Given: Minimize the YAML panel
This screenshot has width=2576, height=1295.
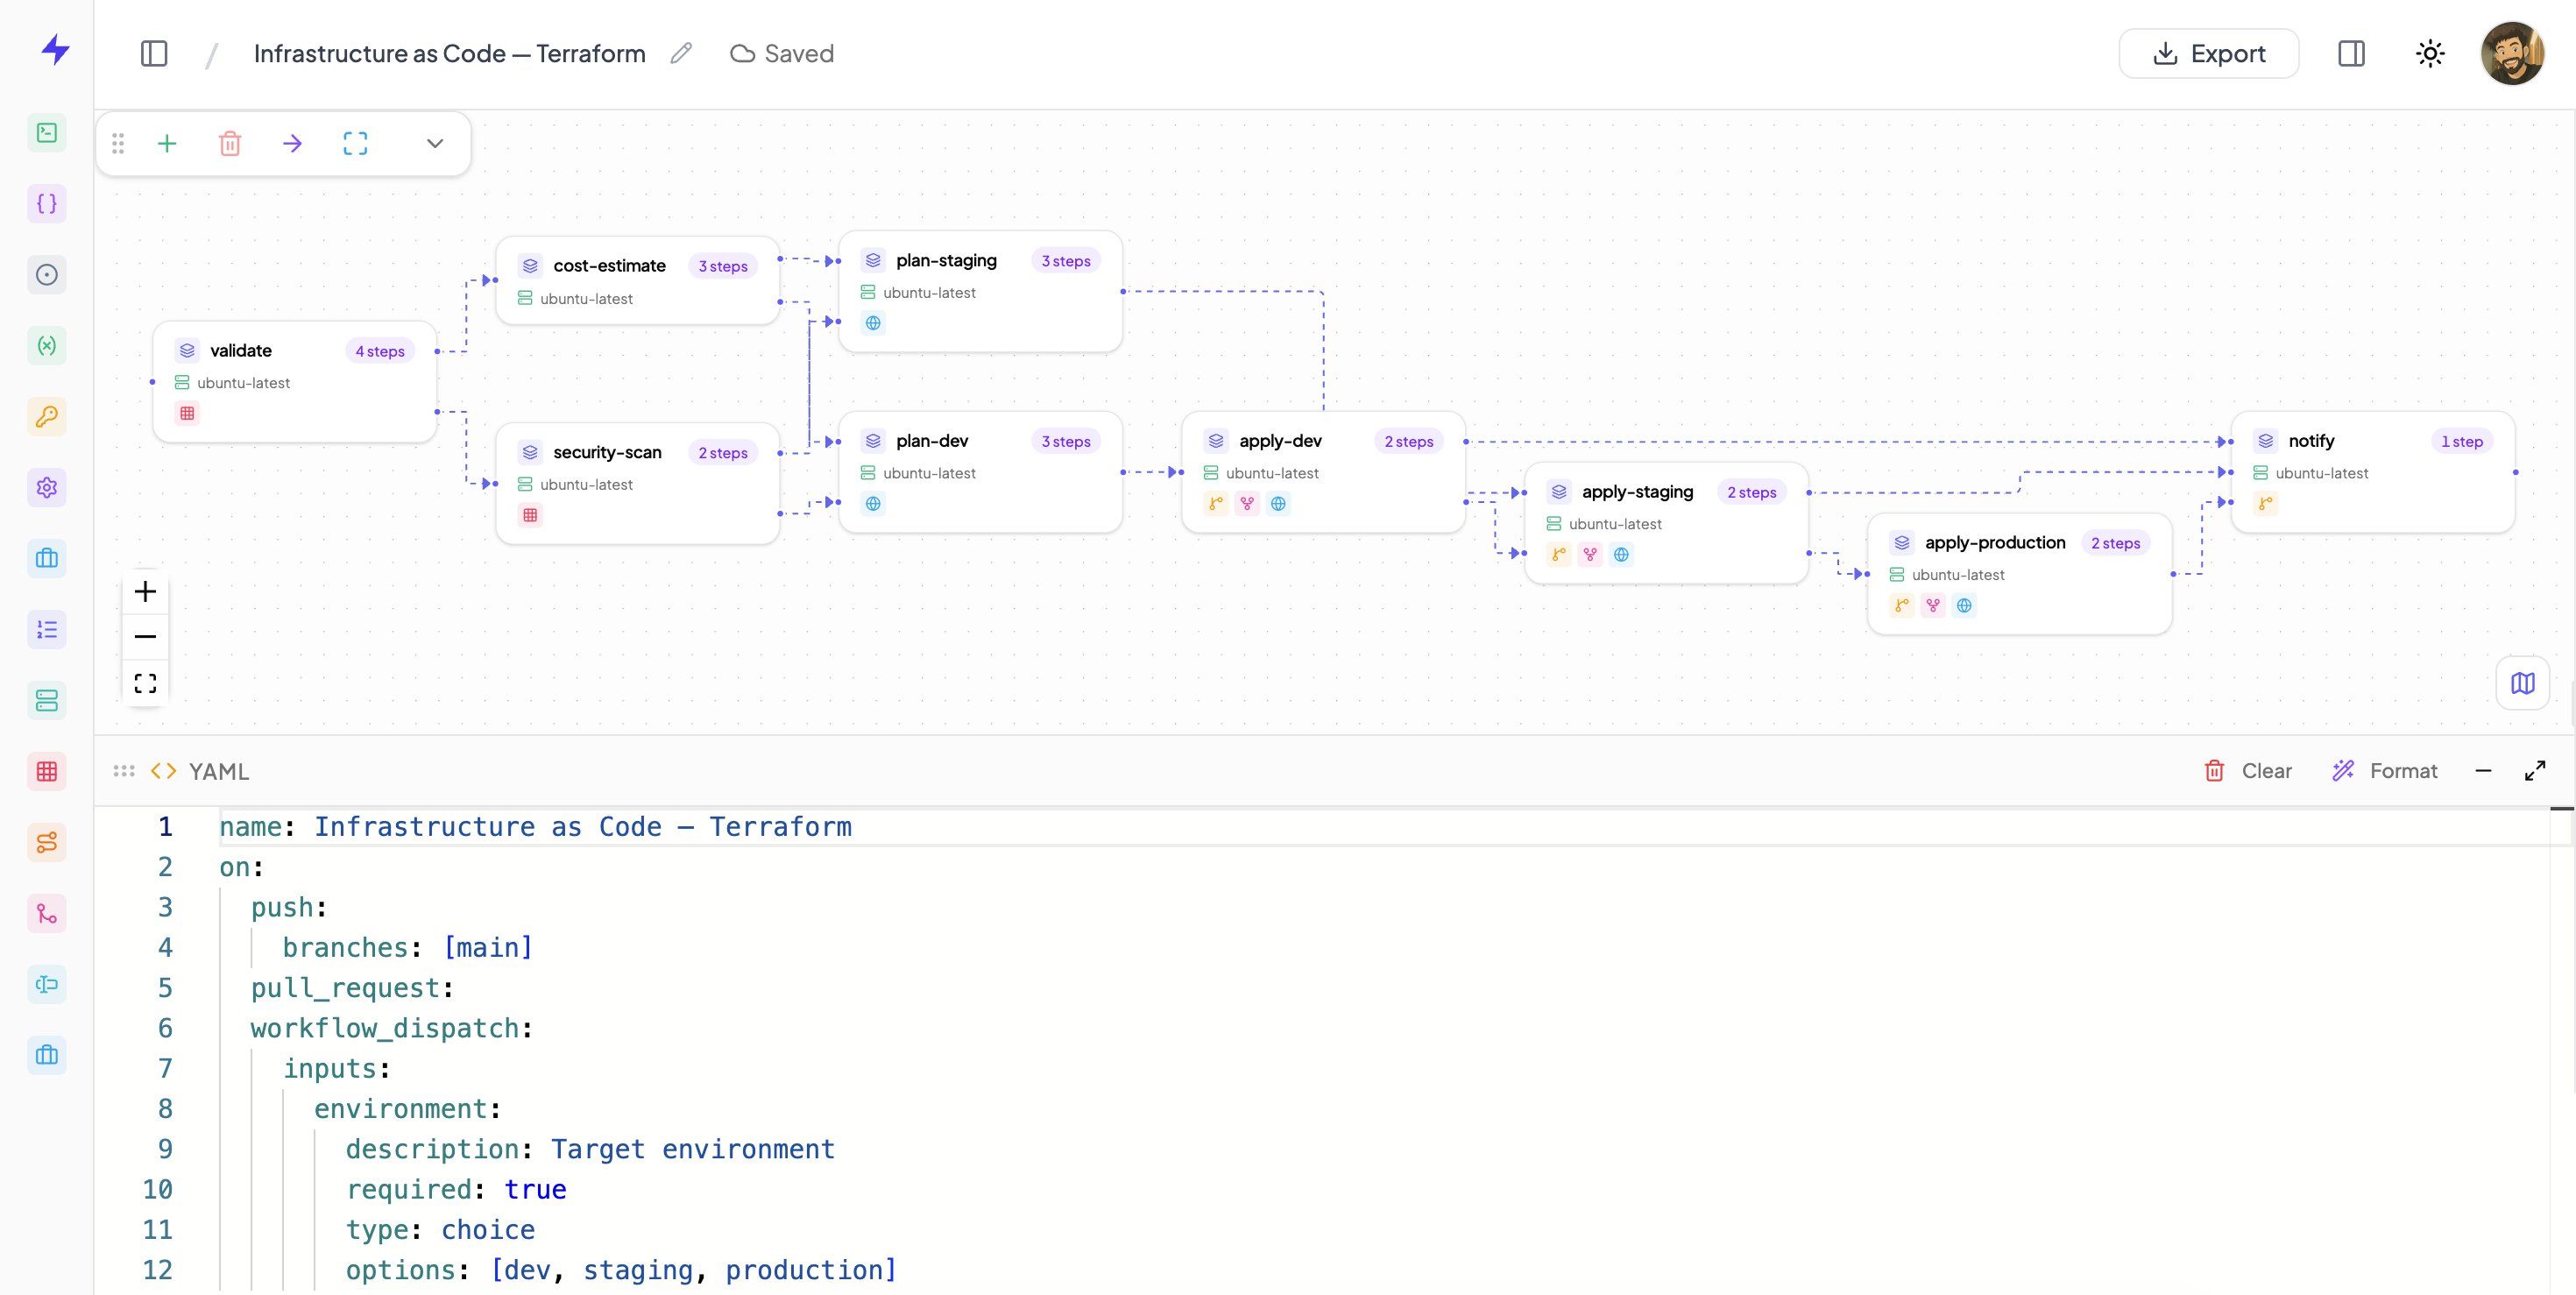Looking at the screenshot, I should coord(2483,771).
